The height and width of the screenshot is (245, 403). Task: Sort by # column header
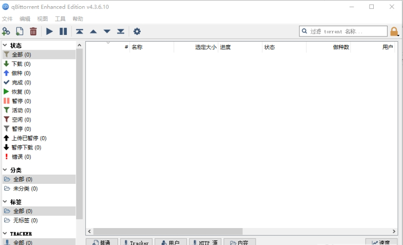(x=108, y=47)
